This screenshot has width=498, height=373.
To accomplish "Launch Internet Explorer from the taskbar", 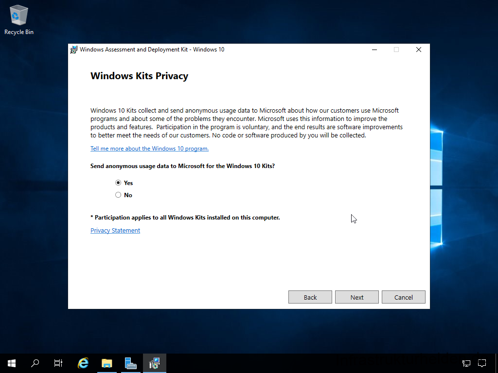I will pos(83,363).
